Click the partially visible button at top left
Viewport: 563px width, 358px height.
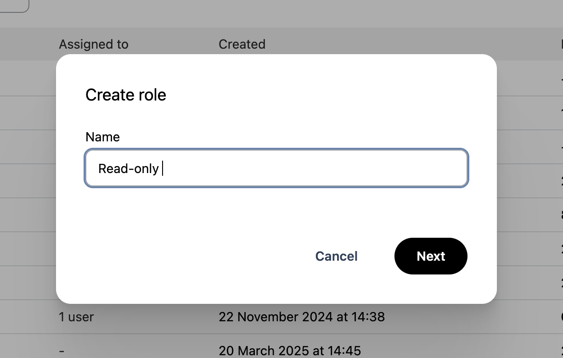pos(14,6)
